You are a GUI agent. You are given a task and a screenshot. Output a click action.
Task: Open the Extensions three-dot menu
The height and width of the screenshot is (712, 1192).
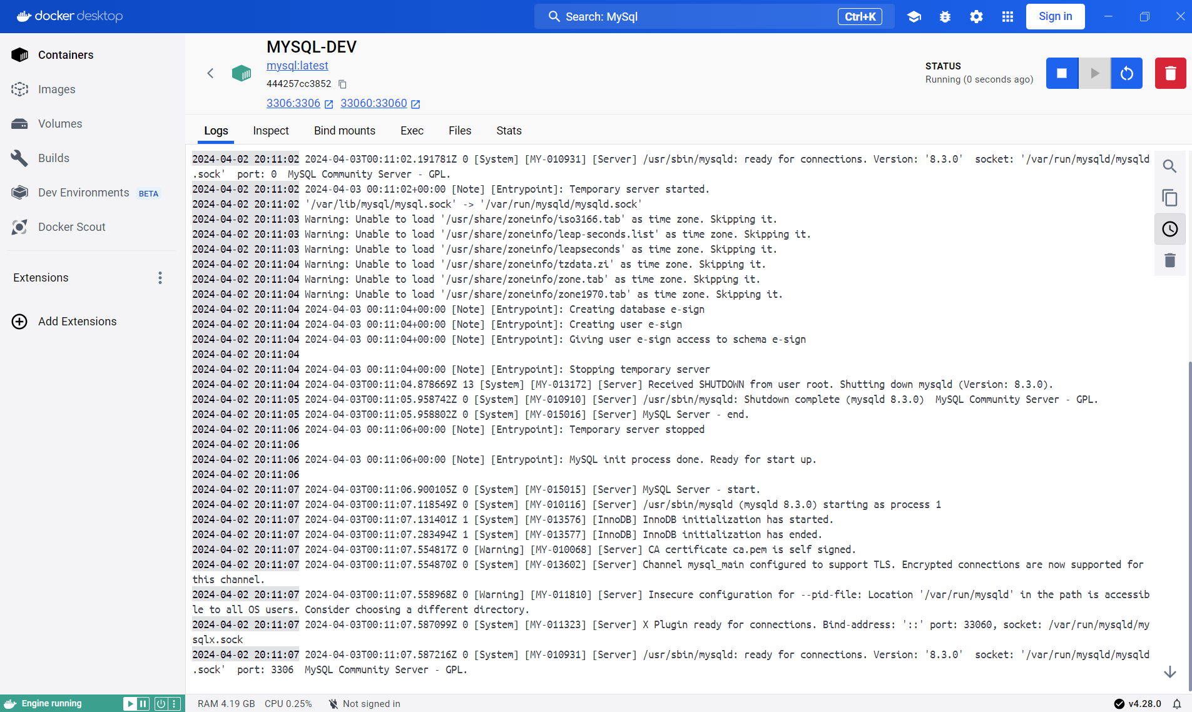[160, 278]
